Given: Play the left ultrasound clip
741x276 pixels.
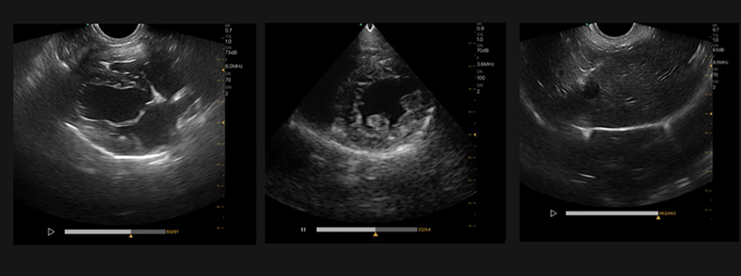Looking at the screenshot, I should [x=51, y=232].
